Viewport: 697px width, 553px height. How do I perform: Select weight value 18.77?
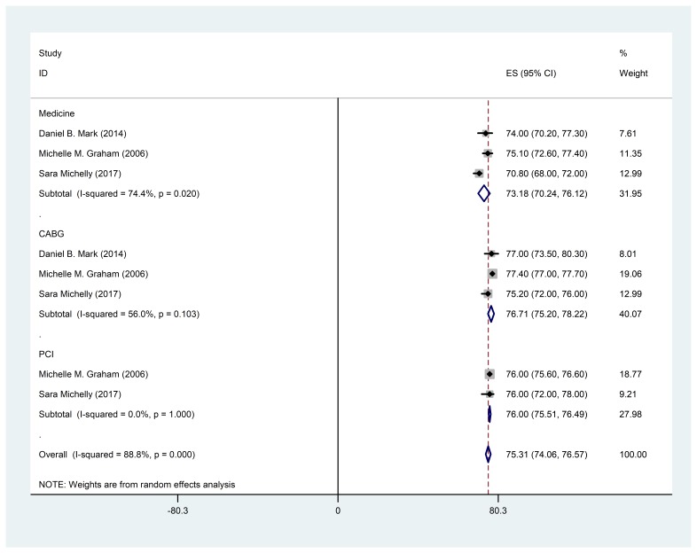tap(630, 375)
